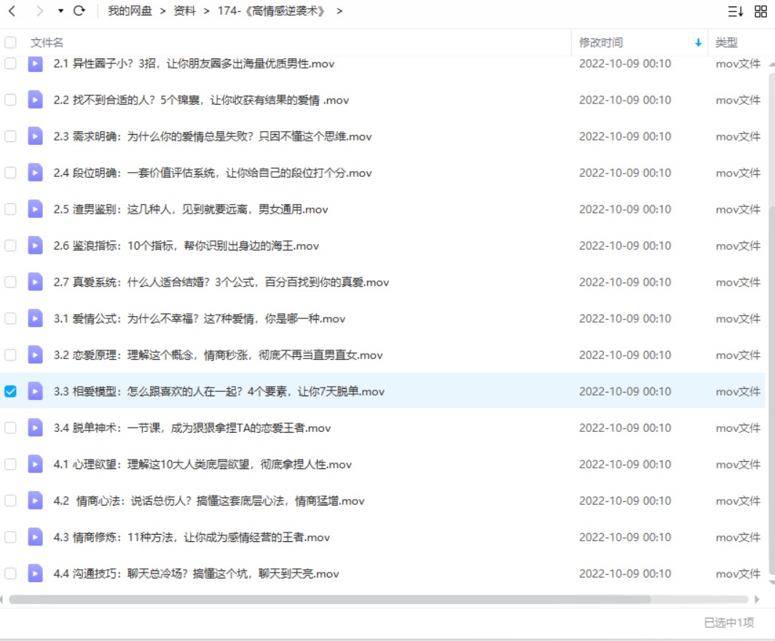Click video icon of 4.4 沟通技巧
The height and width of the screenshot is (641, 775).
(35, 573)
